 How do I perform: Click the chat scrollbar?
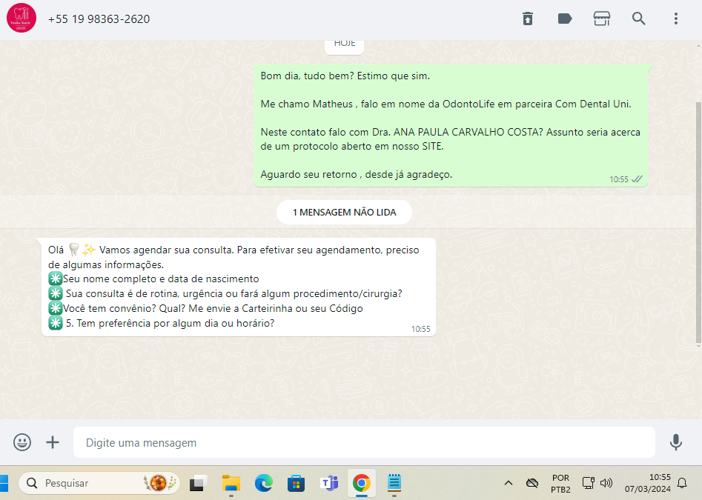pos(698,222)
